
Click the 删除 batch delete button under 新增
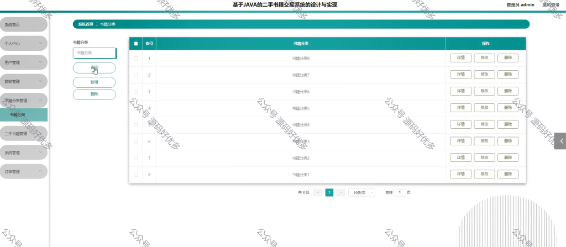[x=94, y=94]
